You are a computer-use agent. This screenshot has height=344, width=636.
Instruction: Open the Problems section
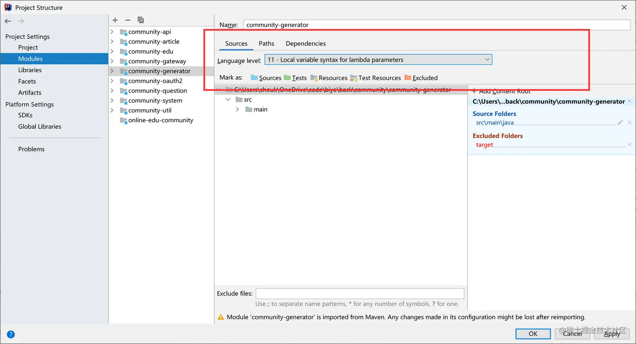31,149
